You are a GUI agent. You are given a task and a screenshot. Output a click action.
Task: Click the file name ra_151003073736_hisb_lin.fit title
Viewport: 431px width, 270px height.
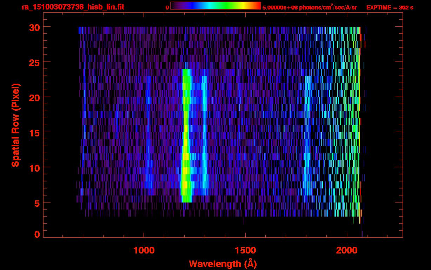(73, 7)
